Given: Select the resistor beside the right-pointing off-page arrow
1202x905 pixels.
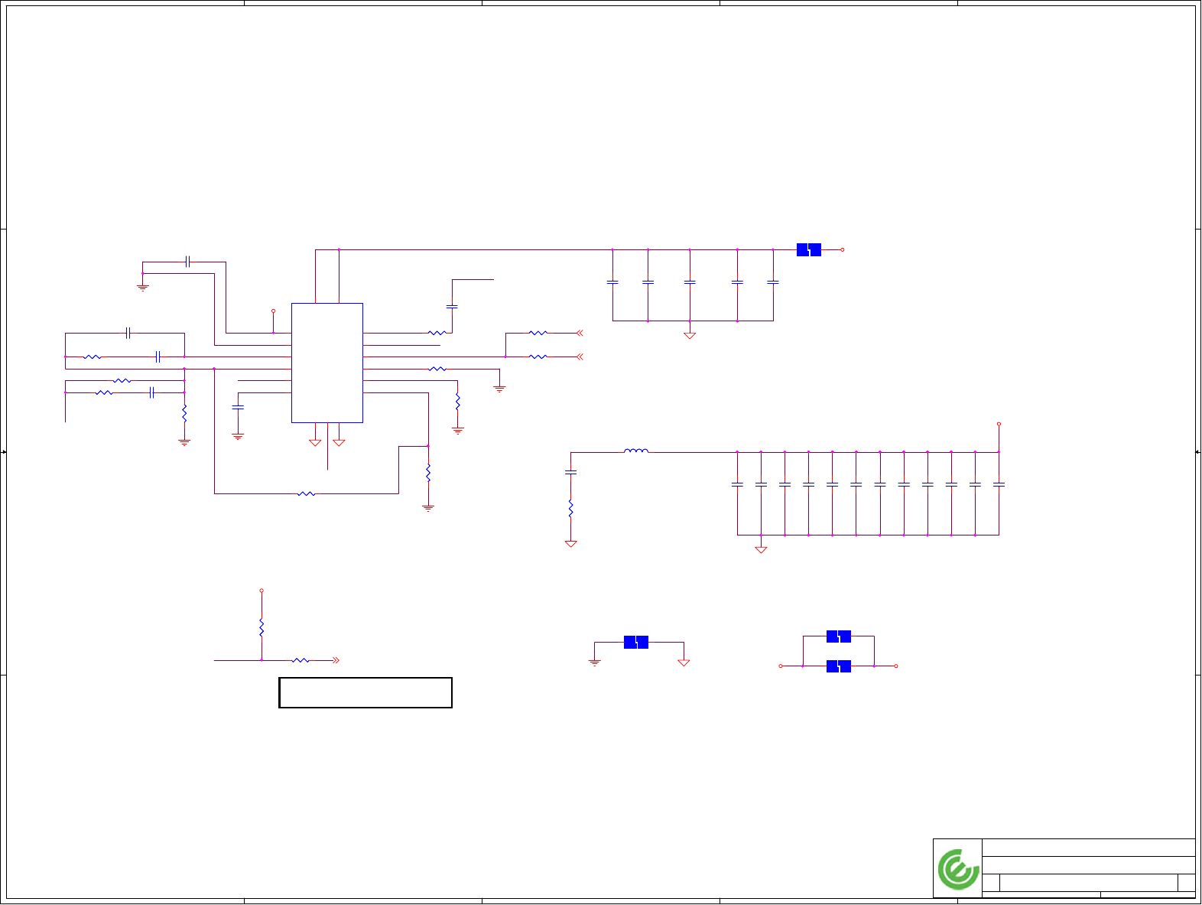Looking at the screenshot, I should 300,660.
